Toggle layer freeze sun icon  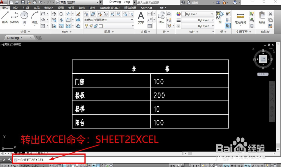tap(91, 26)
